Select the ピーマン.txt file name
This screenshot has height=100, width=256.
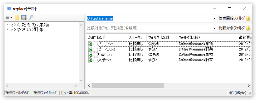click(107, 49)
